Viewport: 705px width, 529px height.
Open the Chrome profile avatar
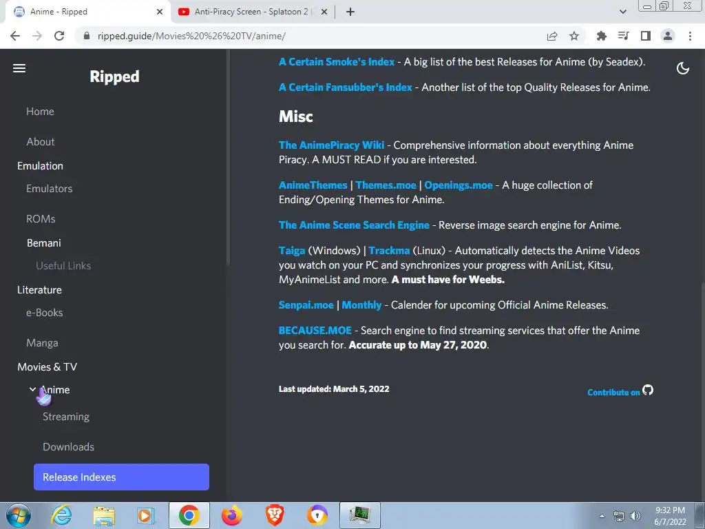668,36
